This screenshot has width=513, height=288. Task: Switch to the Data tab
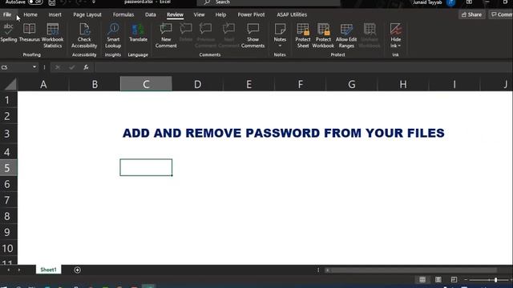click(151, 14)
